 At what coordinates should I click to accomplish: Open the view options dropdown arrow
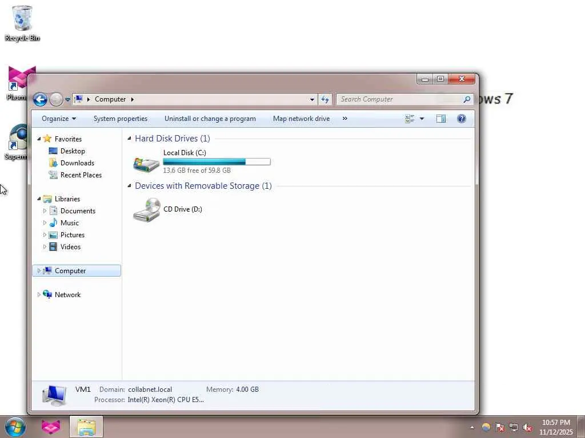point(422,119)
